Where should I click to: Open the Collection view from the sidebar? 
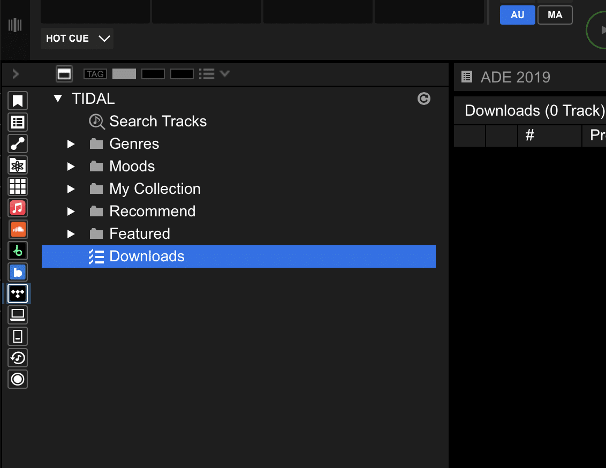[x=17, y=122]
